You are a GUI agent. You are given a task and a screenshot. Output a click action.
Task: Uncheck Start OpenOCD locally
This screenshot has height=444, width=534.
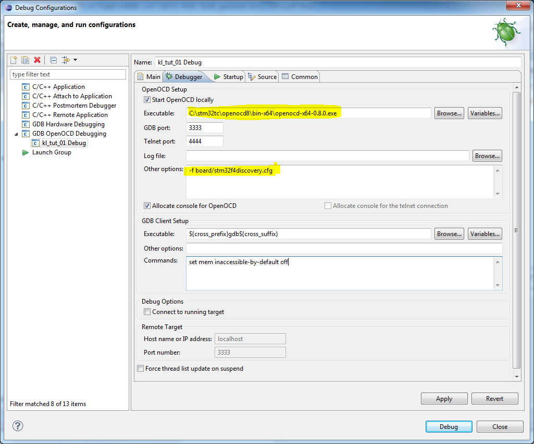click(x=147, y=99)
